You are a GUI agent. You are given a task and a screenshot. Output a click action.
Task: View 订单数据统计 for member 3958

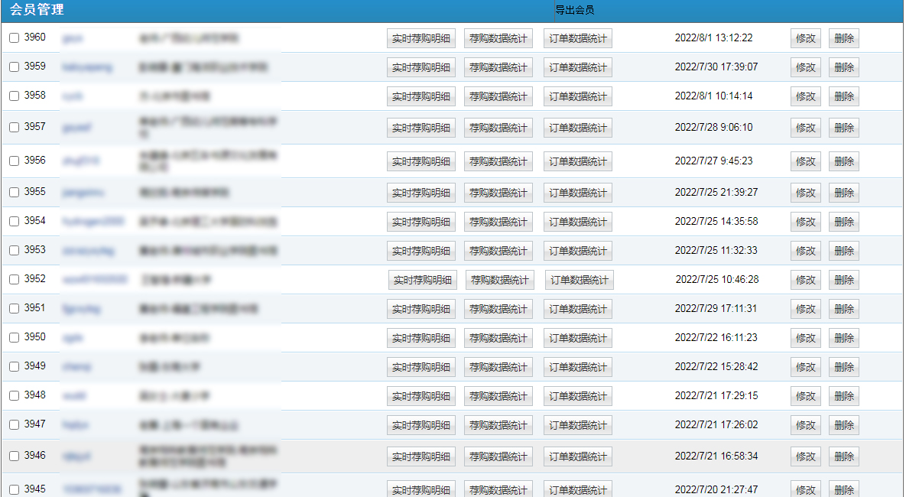(x=577, y=96)
